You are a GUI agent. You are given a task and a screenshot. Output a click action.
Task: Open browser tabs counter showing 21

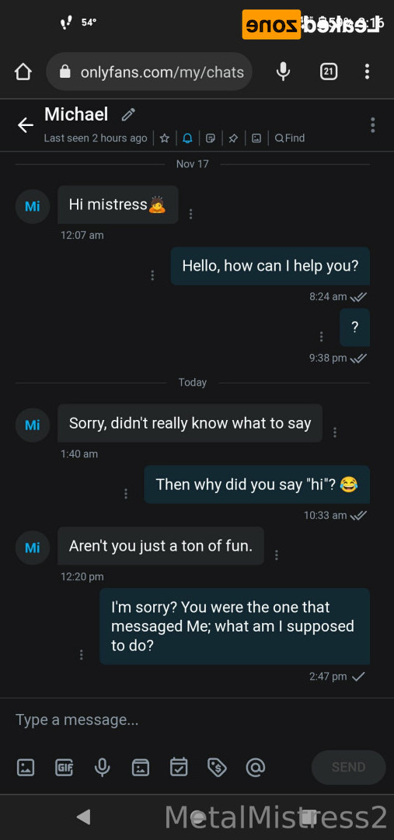click(x=328, y=72)
